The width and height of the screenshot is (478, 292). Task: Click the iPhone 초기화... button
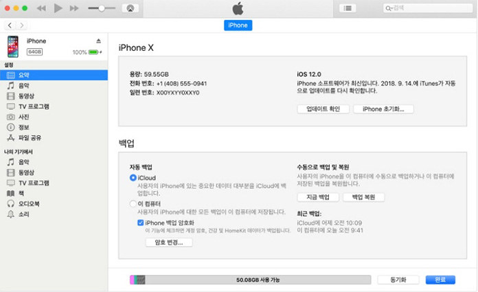click(383, 109)
